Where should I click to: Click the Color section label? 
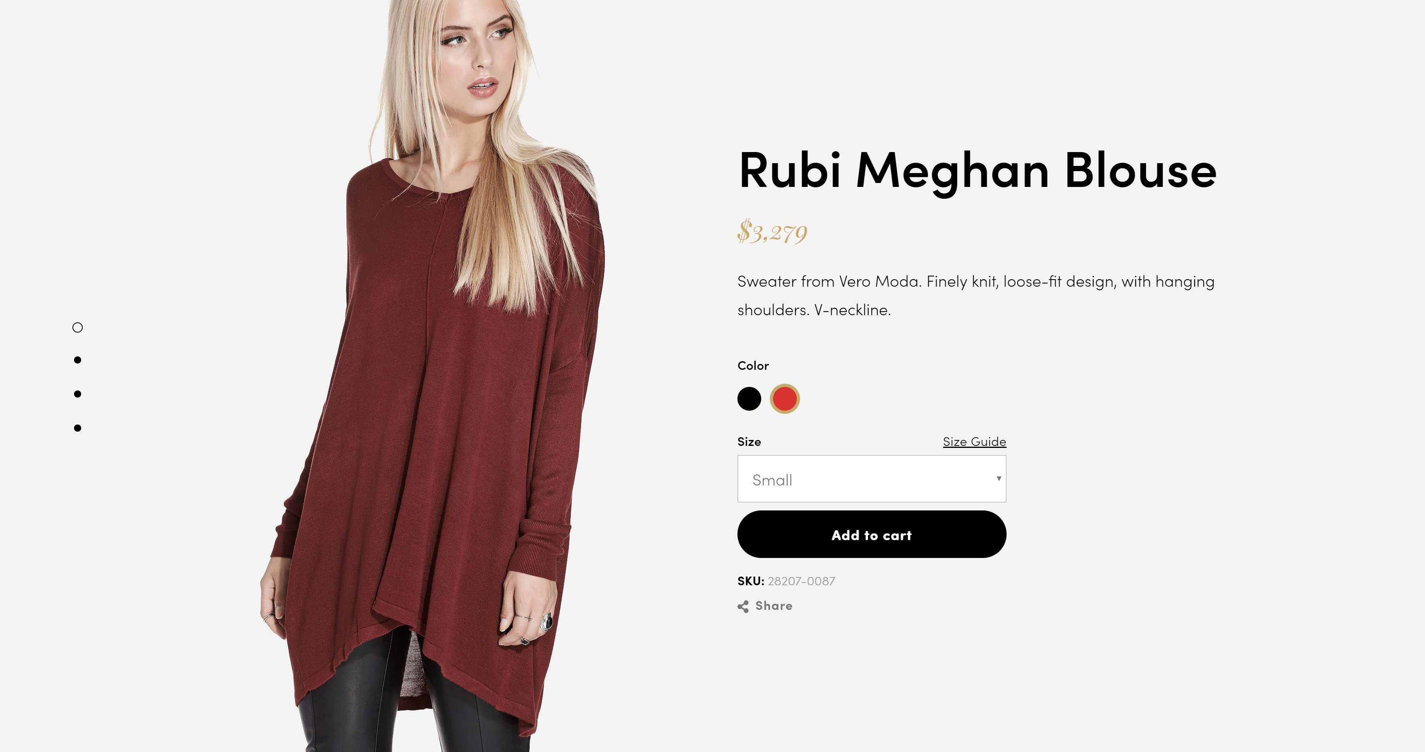753,366
